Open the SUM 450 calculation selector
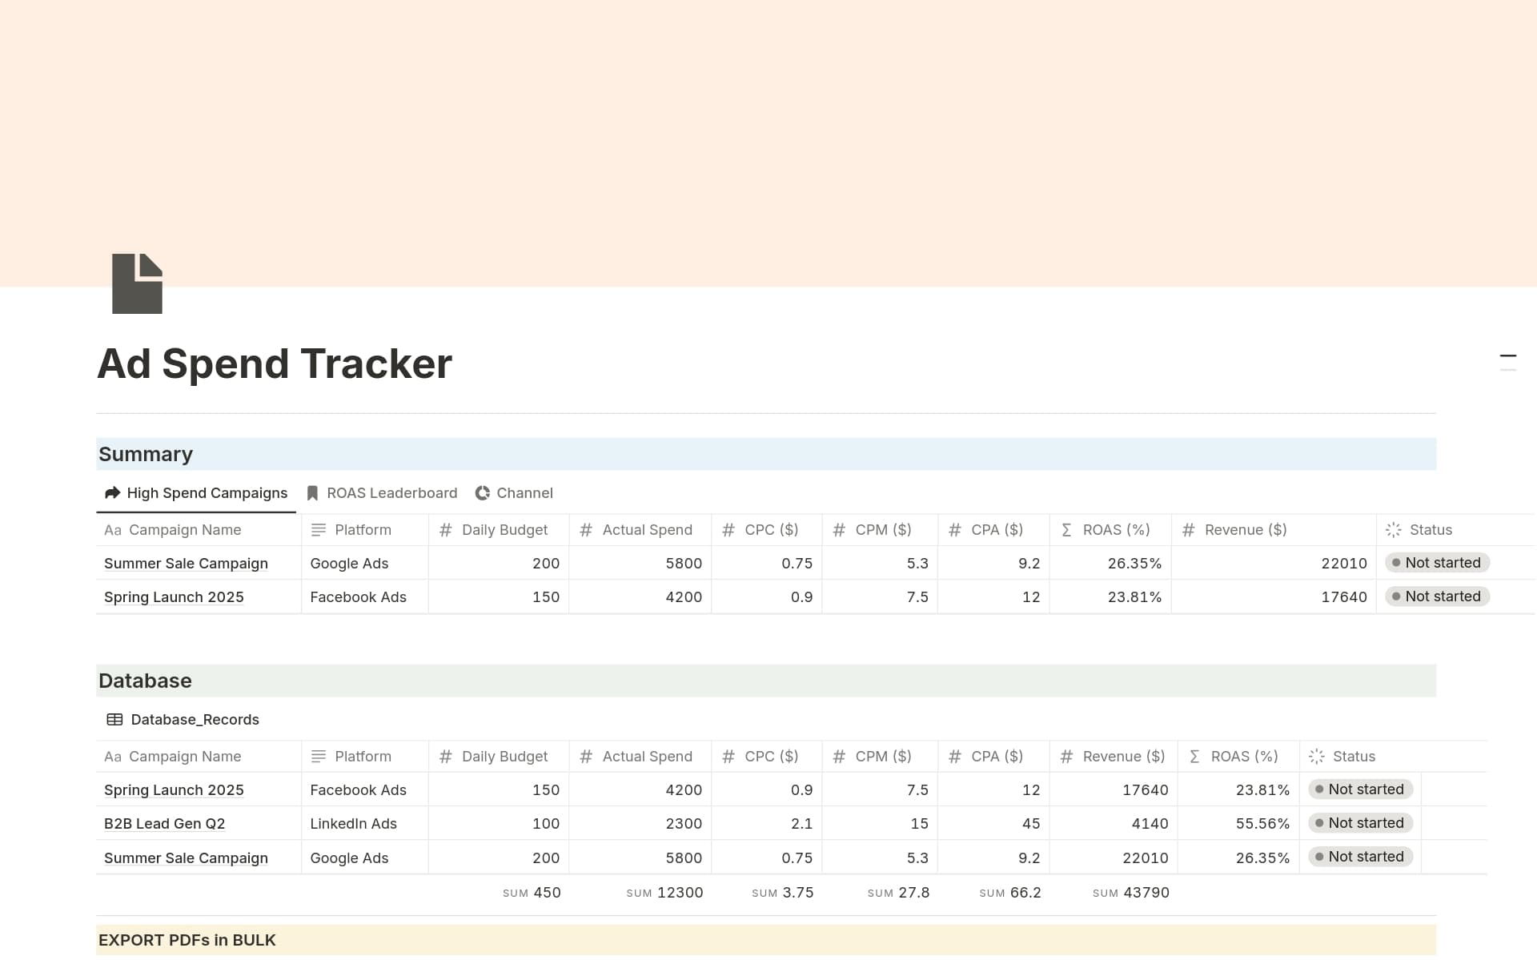The width and height of the screenshot is (1537, 960). click(x=532, y=892)
